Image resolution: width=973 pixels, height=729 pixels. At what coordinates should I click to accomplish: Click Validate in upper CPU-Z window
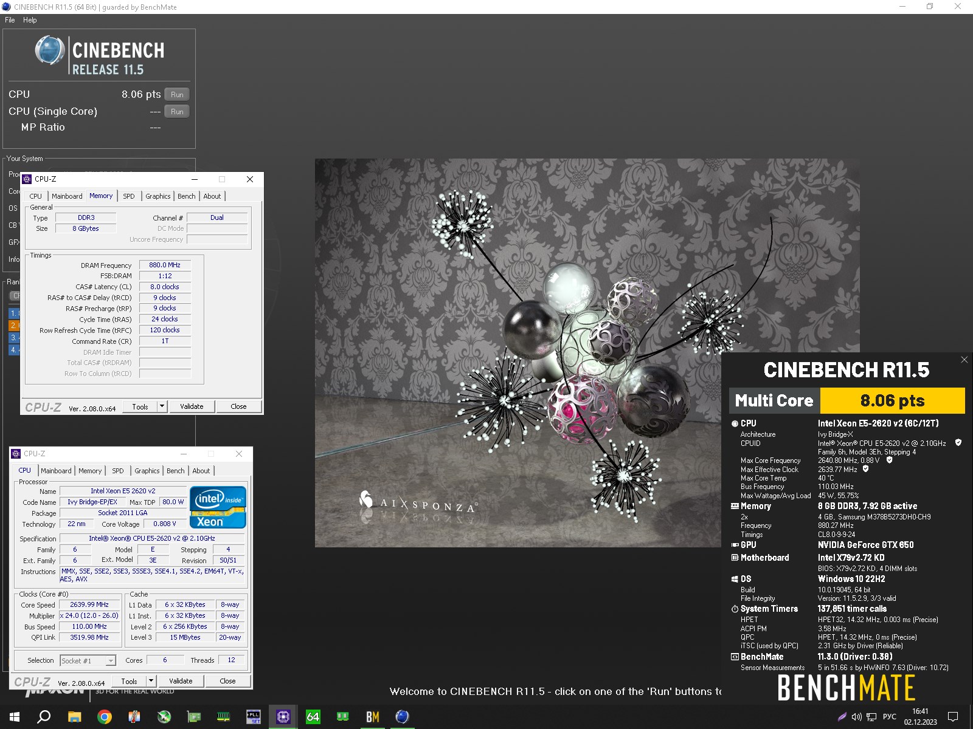tap(192, 406)
